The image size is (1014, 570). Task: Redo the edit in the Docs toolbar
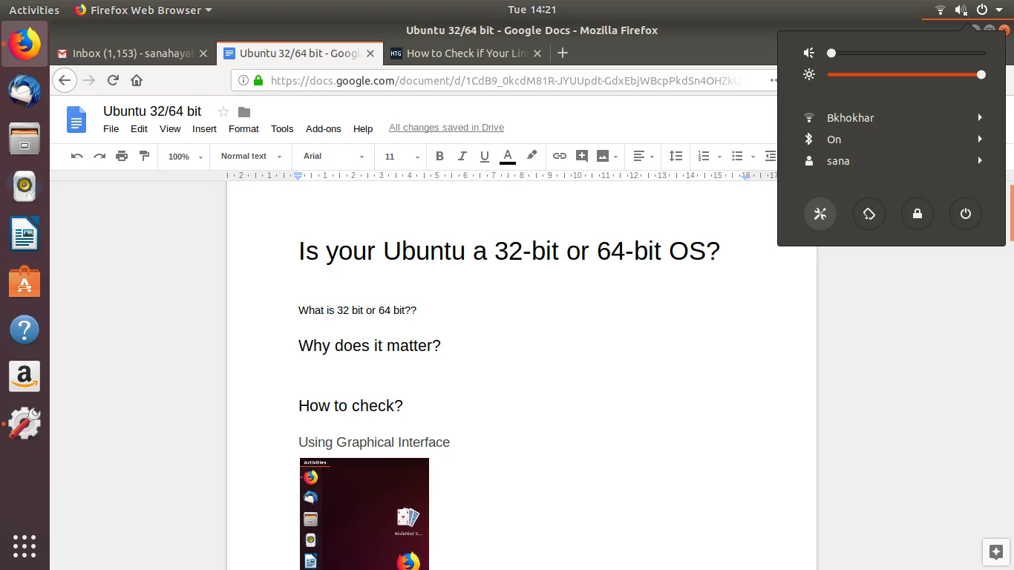click(99, 156)
